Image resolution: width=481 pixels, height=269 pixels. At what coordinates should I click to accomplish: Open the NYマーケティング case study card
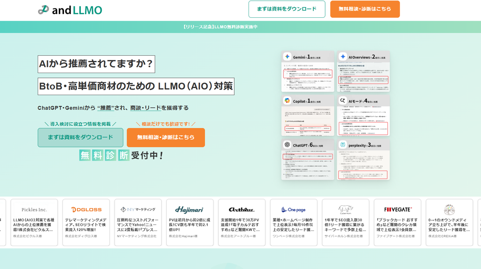pyautogui.click(x=138, y=223)
